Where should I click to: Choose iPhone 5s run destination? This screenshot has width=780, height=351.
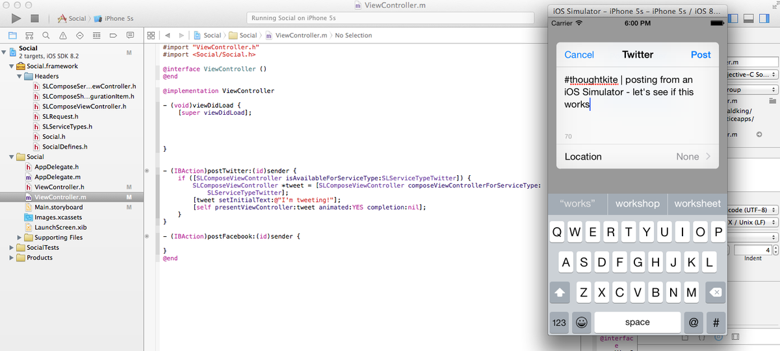tap(112, 19)
